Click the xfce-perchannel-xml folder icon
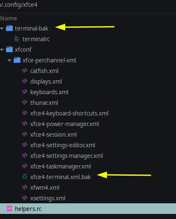This screenshot has height=219, width=176. (x=17, y=60)
